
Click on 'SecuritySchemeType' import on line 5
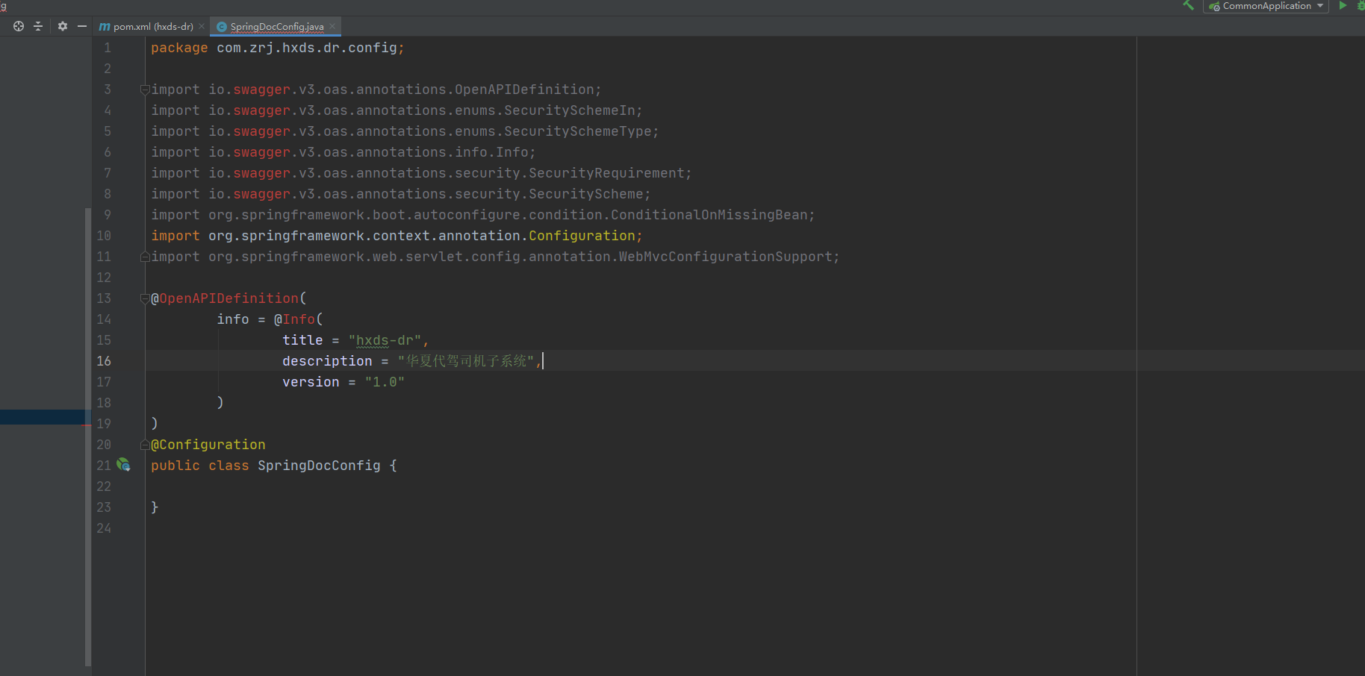click(x=578, y=131)
